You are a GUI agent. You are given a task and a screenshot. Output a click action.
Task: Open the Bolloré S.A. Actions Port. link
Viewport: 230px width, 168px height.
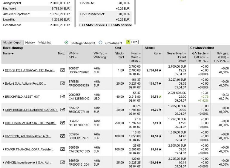(x=25, y=83)
